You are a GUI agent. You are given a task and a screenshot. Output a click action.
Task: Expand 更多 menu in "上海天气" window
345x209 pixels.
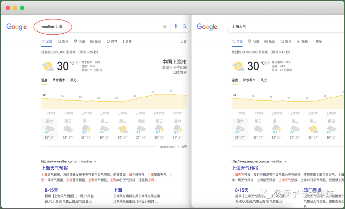pyautogui.click(x=318, y=41)
